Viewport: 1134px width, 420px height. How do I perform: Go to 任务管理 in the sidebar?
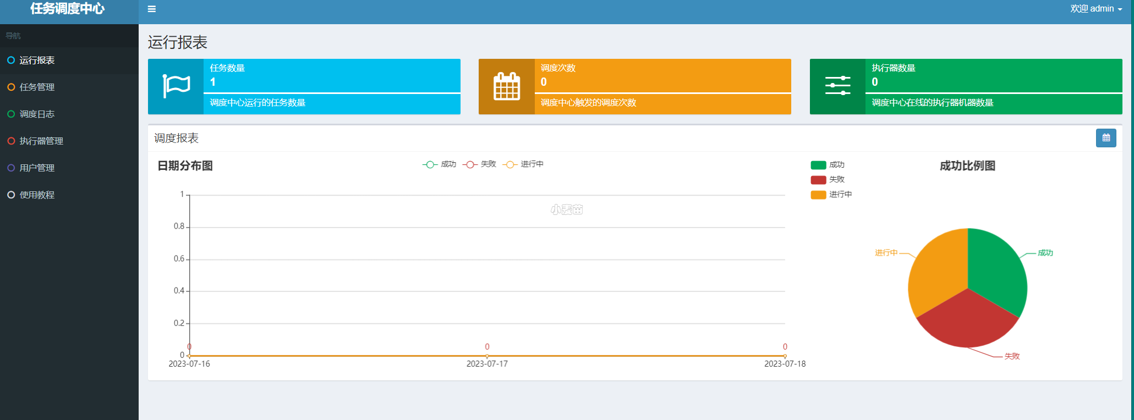[x=69, y=87]
